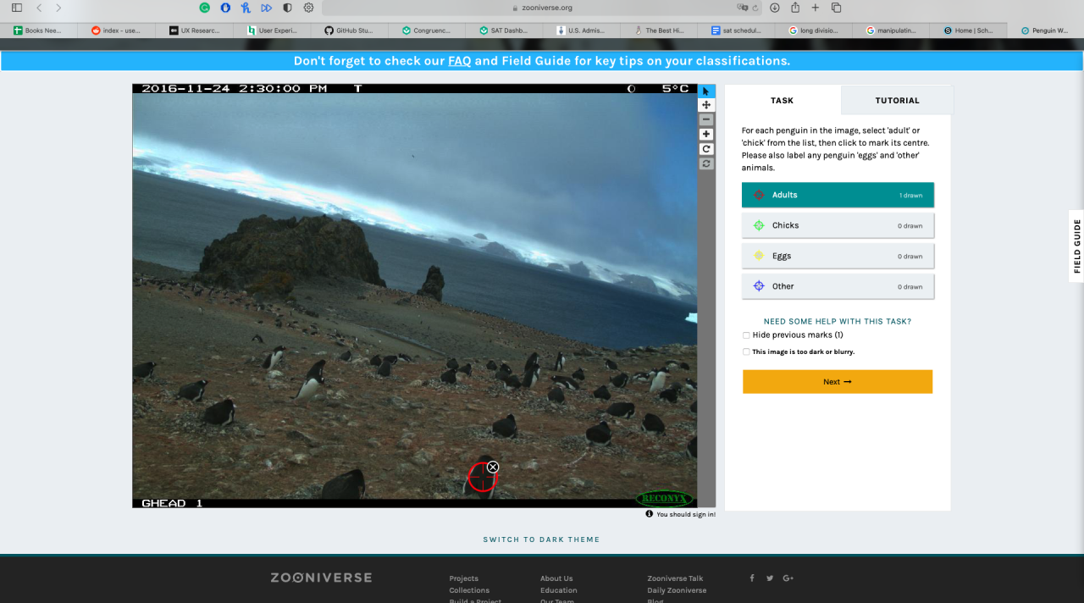Open Zooniverse Facebook page icon
The image size is (1084, 603).
pos(752,578)
